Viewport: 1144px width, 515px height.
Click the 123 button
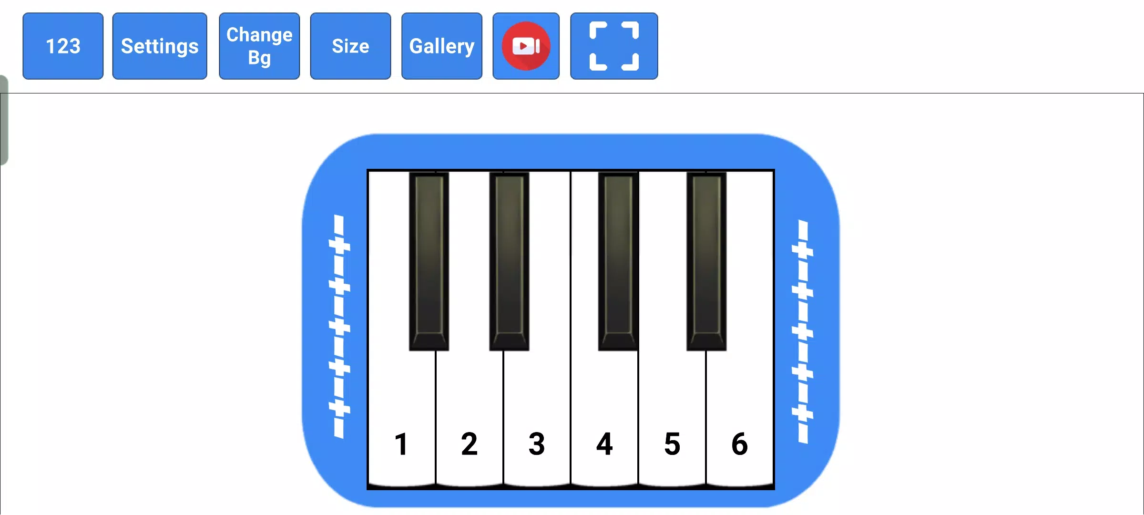click(63, 45)
